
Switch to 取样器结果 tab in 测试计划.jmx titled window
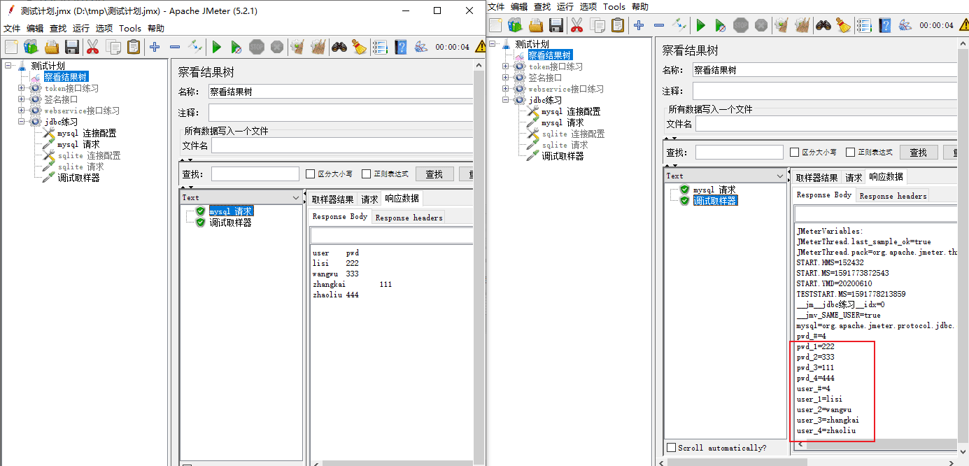click(332, 199)
